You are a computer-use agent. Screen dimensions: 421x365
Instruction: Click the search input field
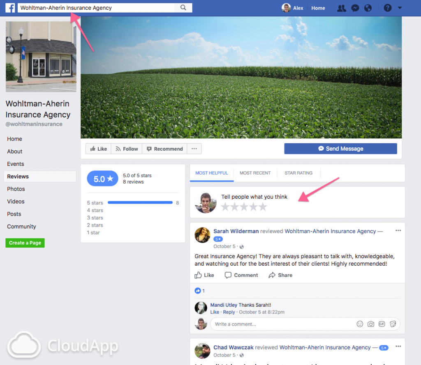96,8
